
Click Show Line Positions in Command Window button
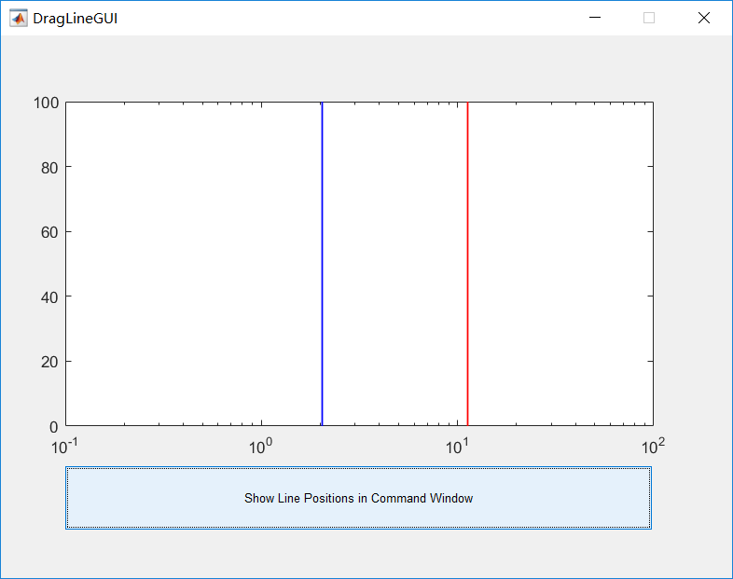pyautogui.click(x=358, y=498)
